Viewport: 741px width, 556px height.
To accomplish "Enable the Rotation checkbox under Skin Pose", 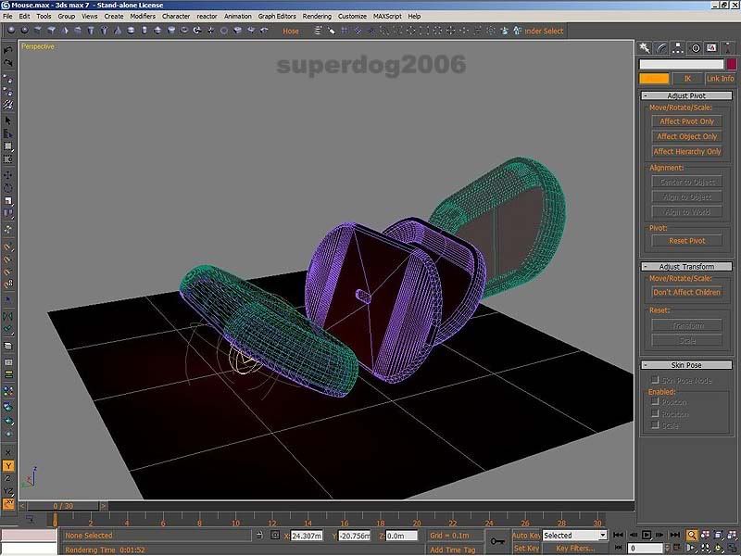I will (655, 414).
